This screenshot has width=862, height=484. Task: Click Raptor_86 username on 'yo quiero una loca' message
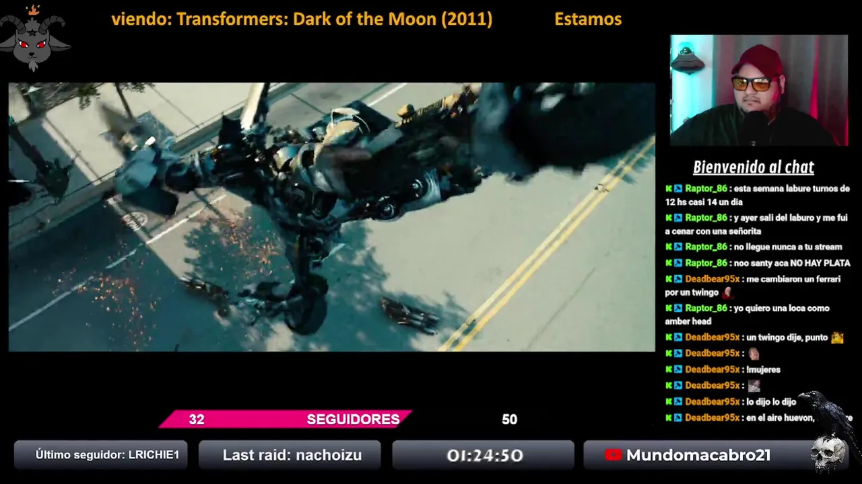(706, 308)
